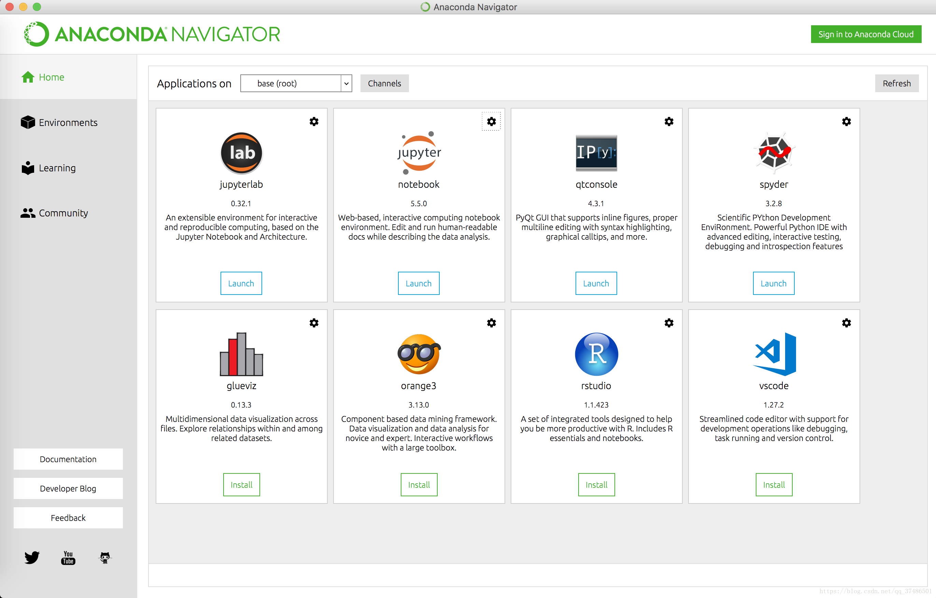The height and width of the screenshot is (598, 936).
Task: Open jupyterlab card settings gear
Action: 314,122
